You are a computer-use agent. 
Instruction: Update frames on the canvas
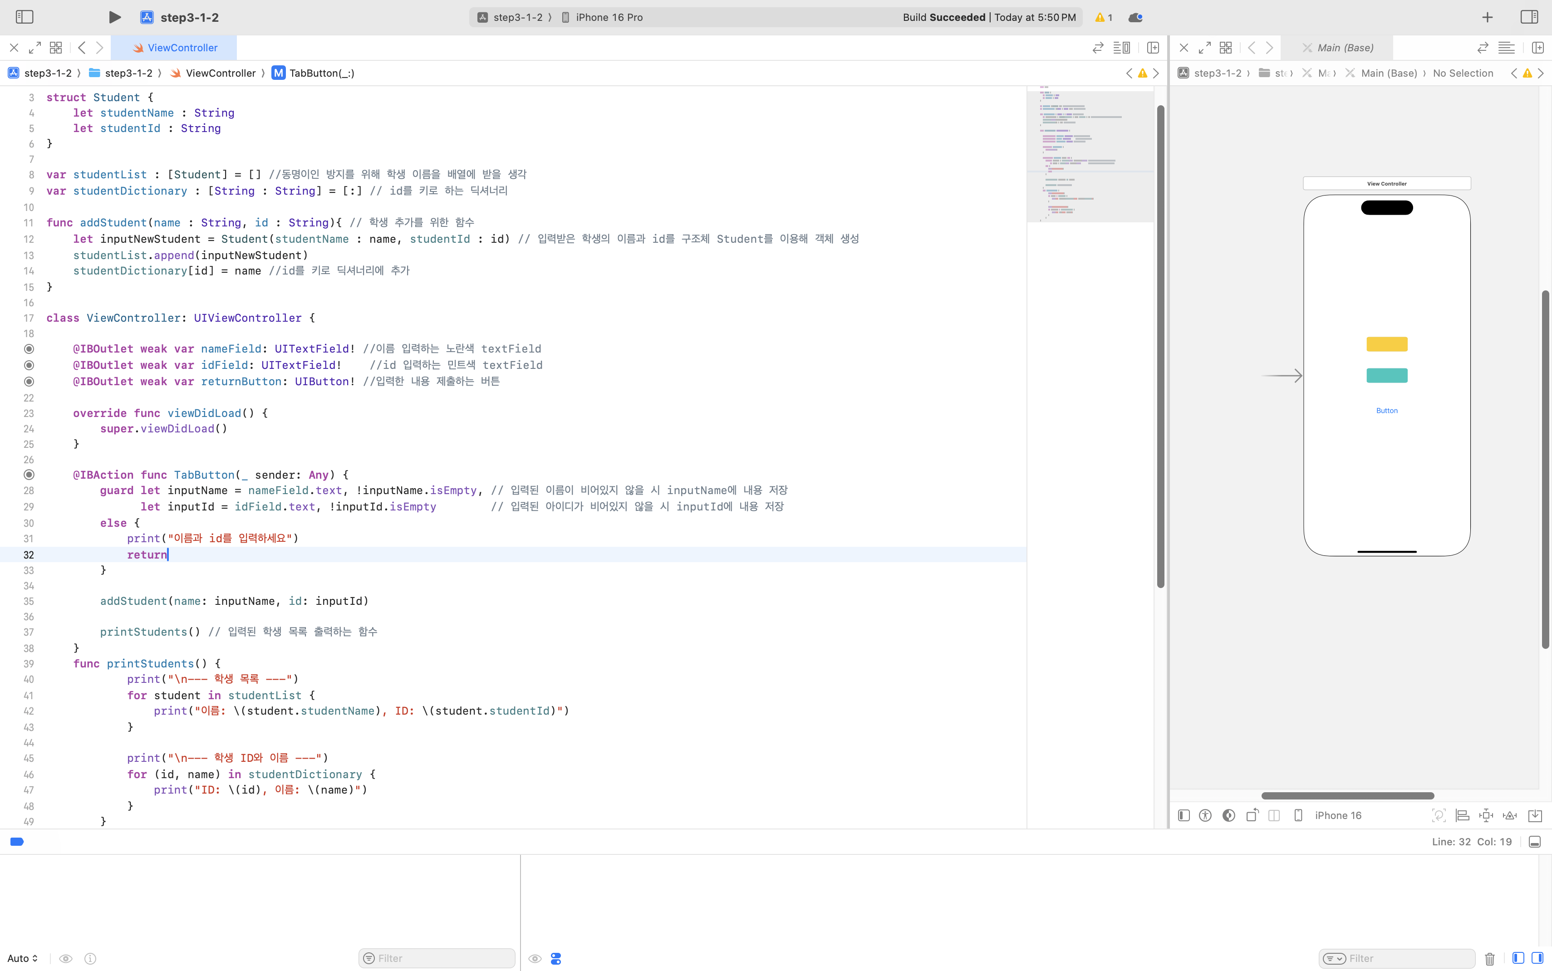1439,815
